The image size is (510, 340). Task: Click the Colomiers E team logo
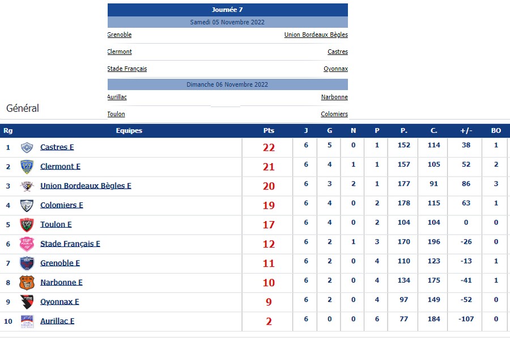point(27,205)
